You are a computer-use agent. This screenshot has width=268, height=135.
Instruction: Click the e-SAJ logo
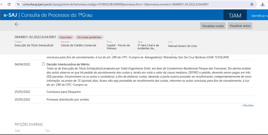[x=10, y=15]
